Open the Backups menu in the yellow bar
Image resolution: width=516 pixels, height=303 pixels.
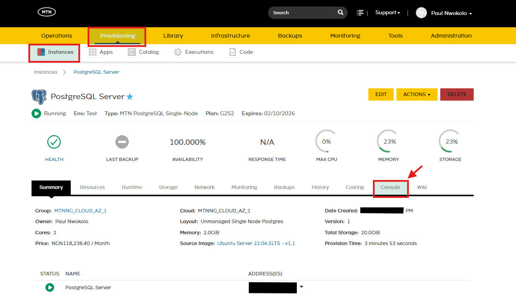(290, 36)
